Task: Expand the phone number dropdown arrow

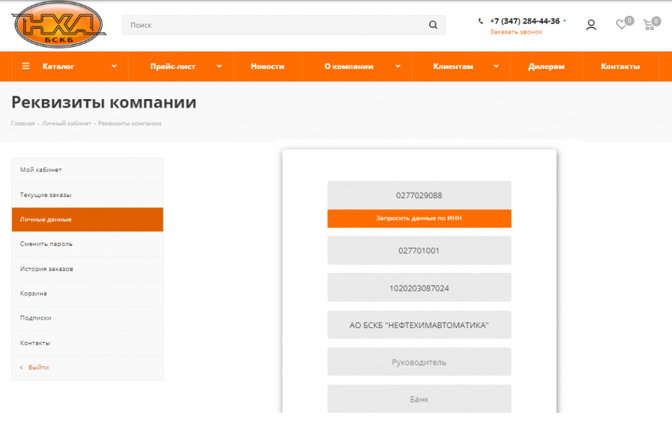Action: [564, 20]
